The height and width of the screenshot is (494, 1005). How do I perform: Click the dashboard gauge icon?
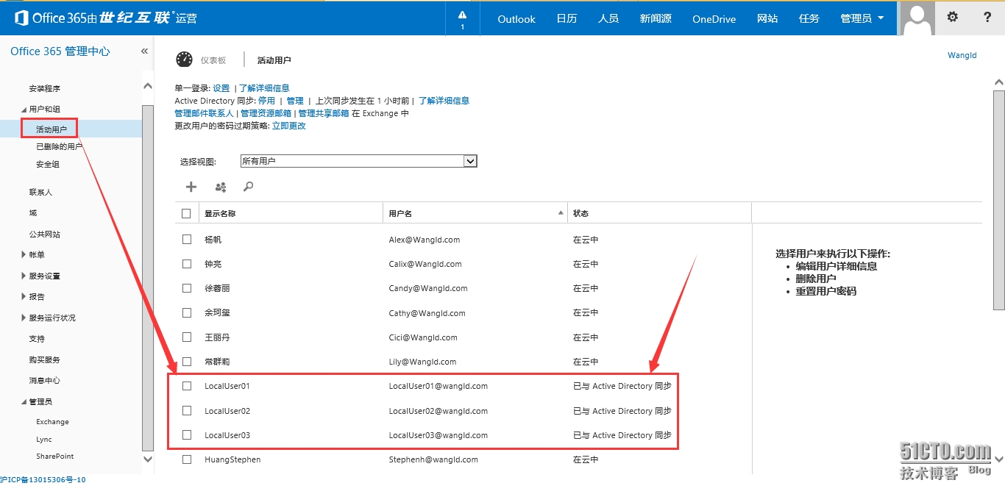pos(184,60)
